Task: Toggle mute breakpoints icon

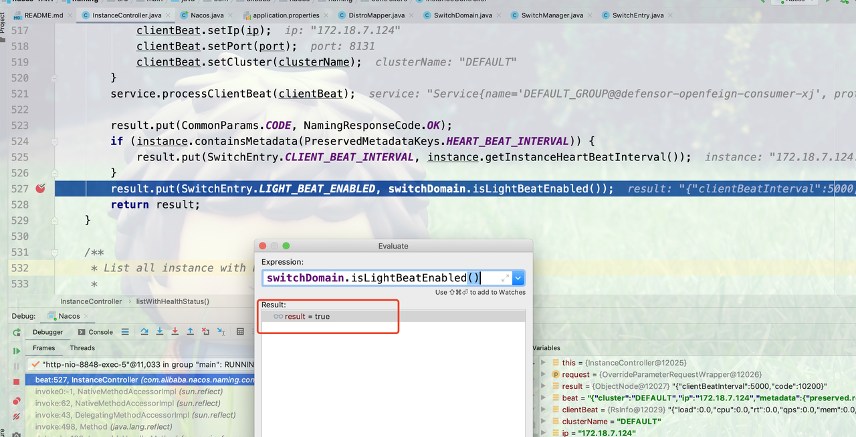Action: pos(17,416)
